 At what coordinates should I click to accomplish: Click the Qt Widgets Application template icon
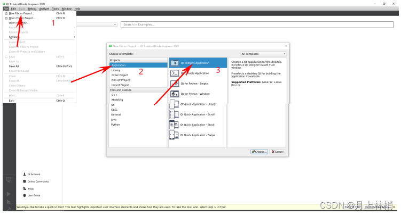tap(175, 63)
